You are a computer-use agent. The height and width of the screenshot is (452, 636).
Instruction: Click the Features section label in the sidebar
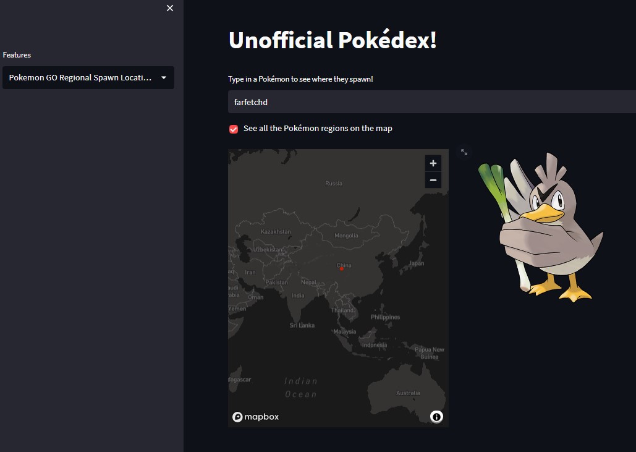click(x=17, y=54)
